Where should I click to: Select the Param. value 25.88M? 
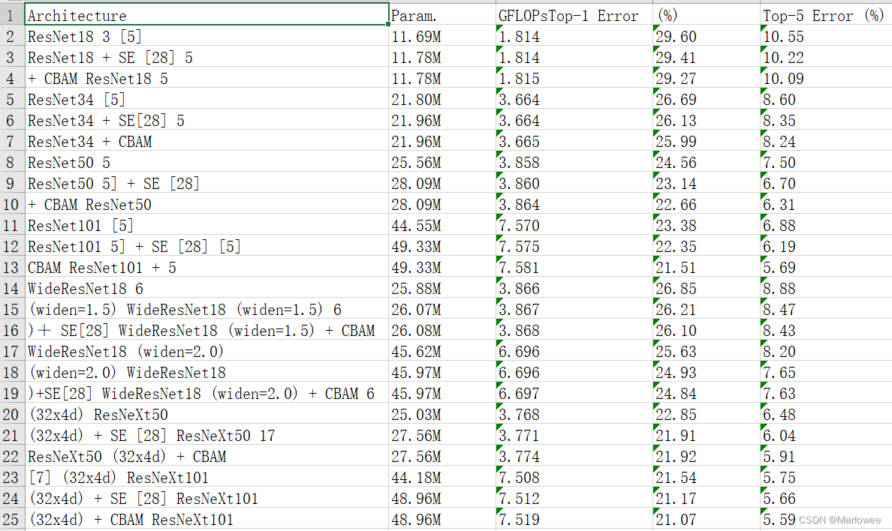tap(442, 288)
